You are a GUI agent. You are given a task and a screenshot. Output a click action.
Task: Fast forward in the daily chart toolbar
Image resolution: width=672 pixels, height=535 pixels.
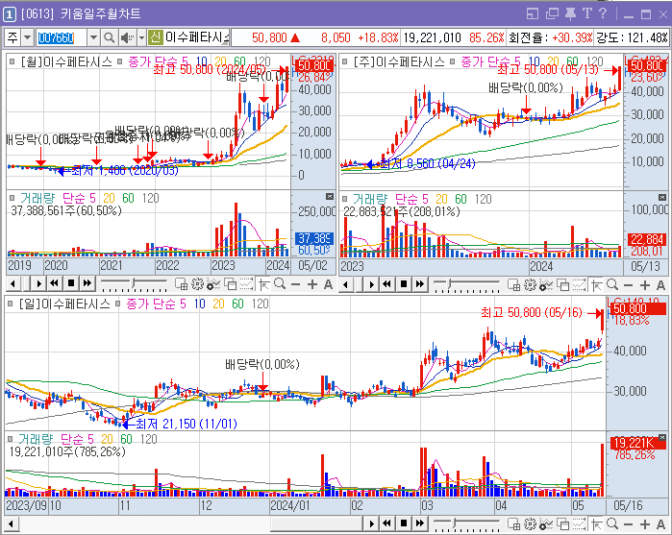pos(420,523)
